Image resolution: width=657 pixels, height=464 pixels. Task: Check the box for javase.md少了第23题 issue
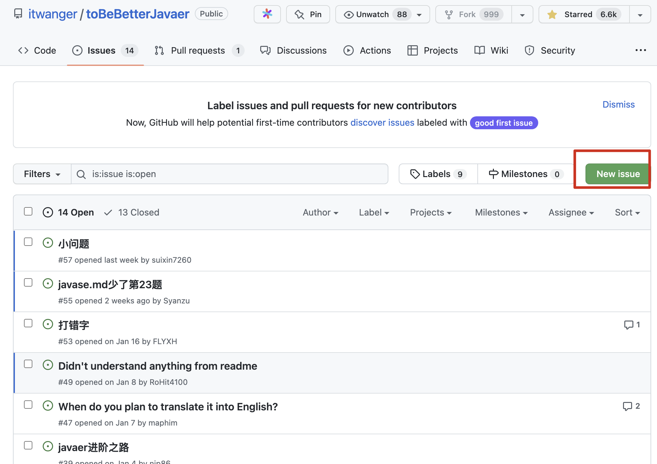click(x=28, y=282)
